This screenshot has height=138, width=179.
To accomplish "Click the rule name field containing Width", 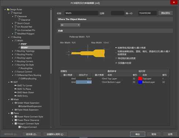I will tap(81, 13).
